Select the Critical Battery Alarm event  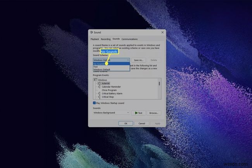tap(112, 94)
